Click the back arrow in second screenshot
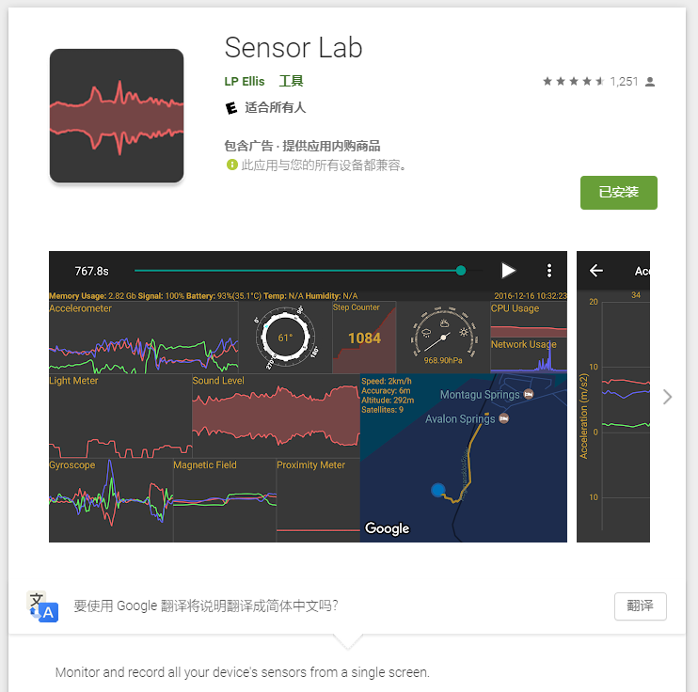The width and height of the screenshot is (698, 692). 596,270
